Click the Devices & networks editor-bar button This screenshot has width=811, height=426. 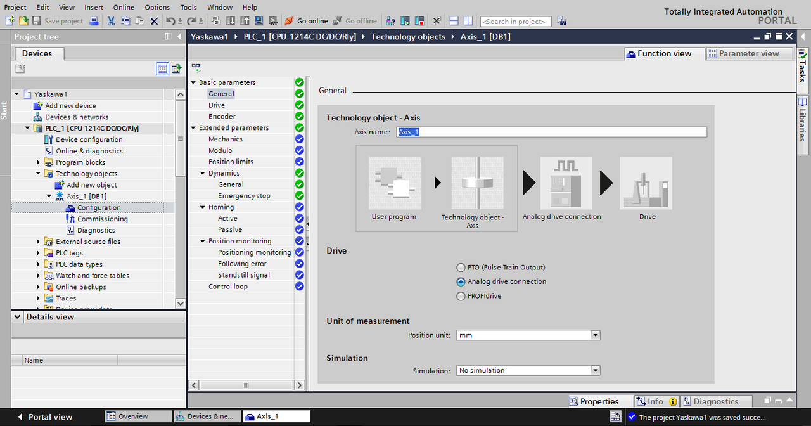pos(207,416)
